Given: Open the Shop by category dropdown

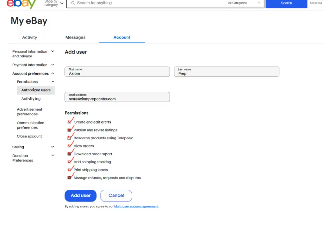Looking at the screenshot, I should (54, 3).
